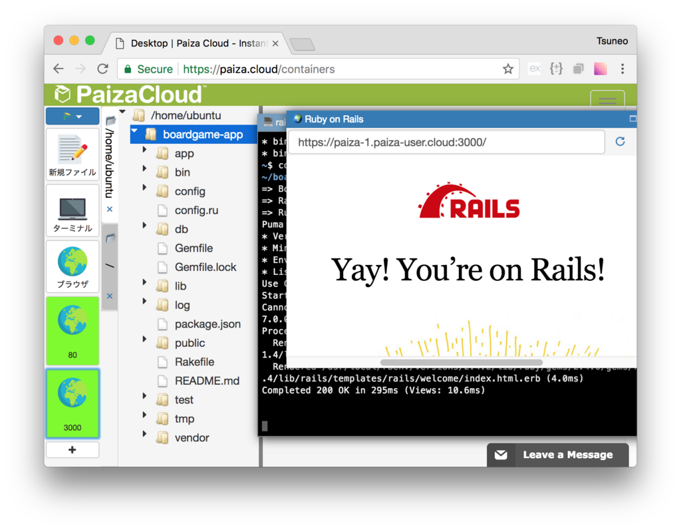Click the Tsuneo profile name
The width and height of the screenshot is (681, 530).
click(x=612, y=41)
